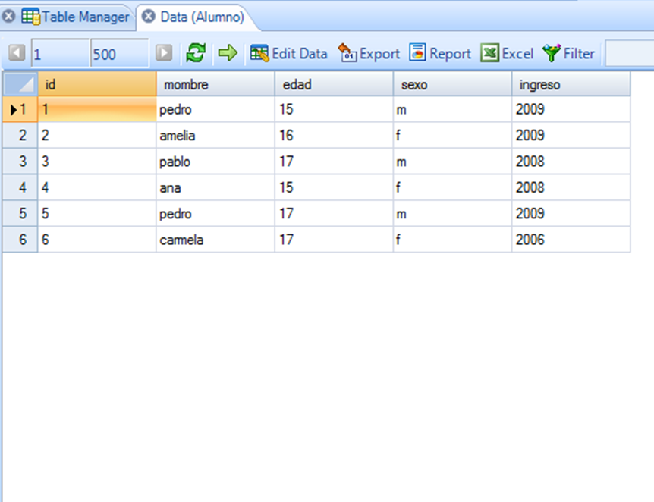Close the Table Manager tab
The height and width of the screenshot is (502, 654).
coord(9,16)
